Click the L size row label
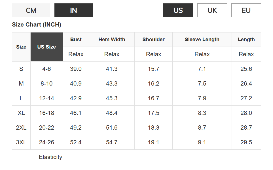Image resolution: width=273 pixels, height=170 pixels. [x=21, y=98]
